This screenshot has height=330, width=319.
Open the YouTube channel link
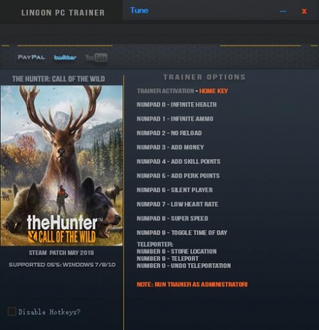point(96,57)
